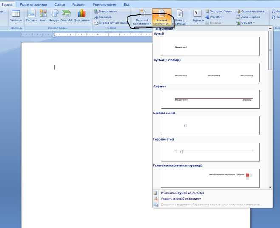Switch to the Ссылки tab

[x=59, y=5]
